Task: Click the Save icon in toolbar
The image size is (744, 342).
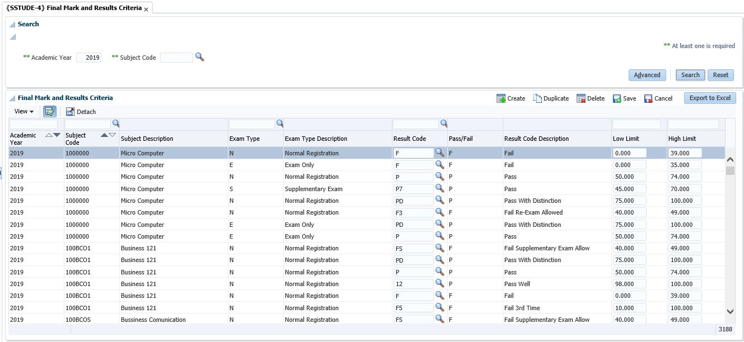Action: pyautogui.click(x=617, y=98)
